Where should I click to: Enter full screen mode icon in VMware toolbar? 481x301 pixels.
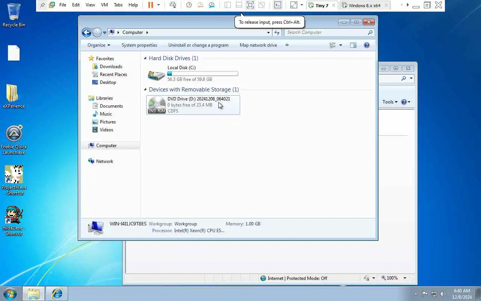(250, 5)
